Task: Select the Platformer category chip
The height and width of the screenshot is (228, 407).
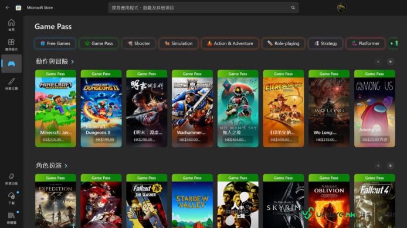Action: [365, 43]
